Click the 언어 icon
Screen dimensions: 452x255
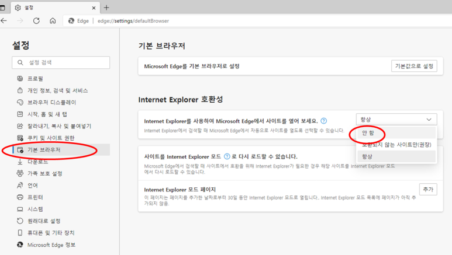(x=20, y=185)
